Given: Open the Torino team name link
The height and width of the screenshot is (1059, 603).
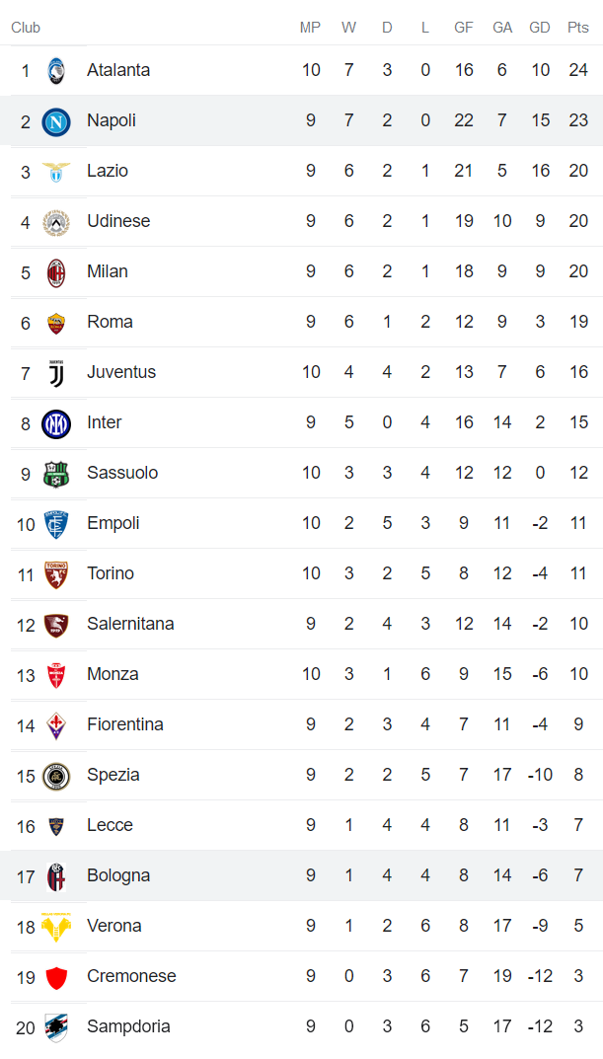Looking at the screenshot, I should pyautogui.click(x=111, y=573).
